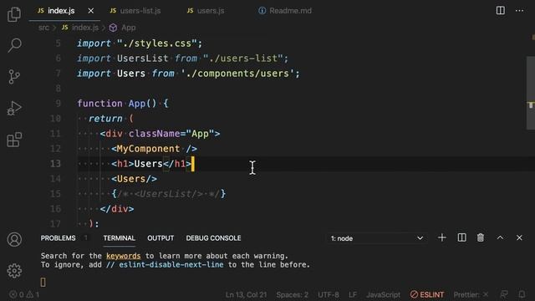Click the 'src' breadcrumb segment
Viewport: 535px width, 301px height.
43,28
